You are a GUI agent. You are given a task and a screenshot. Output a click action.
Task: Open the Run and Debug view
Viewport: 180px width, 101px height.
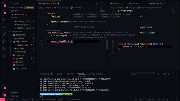pos(4,19)
